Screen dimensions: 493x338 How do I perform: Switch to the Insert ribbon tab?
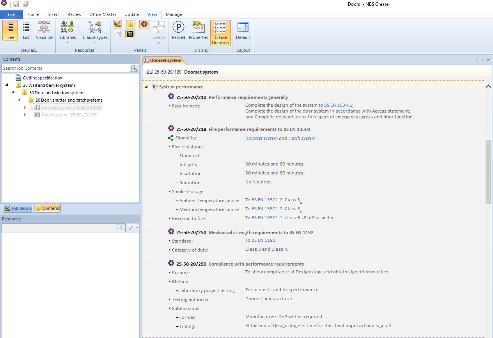(x=53, y=14)
